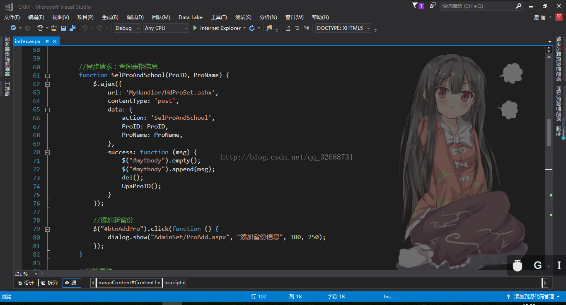Click the redo arrow icon
The width and height of the screenshot is (566, 305).
99,28
